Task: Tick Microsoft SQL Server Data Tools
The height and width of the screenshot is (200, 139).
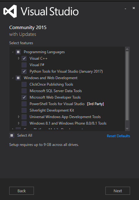Action: tap(24, 91)
